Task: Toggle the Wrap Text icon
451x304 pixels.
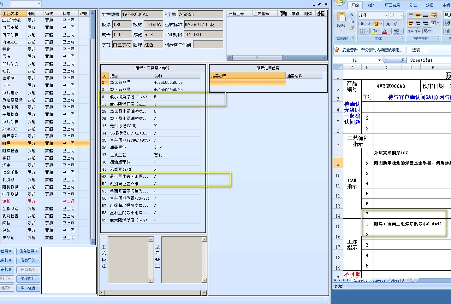Action: pyautogui.click(x=433, y=15)
